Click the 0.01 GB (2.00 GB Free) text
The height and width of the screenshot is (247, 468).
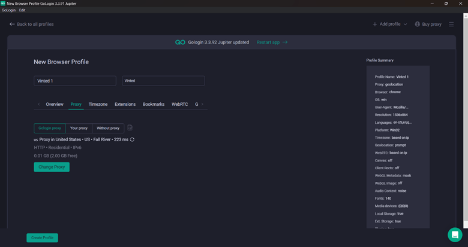[56, 155]
